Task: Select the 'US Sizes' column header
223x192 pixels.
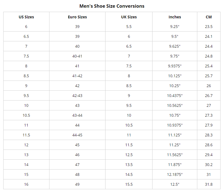Action: (x=26, y=17)
